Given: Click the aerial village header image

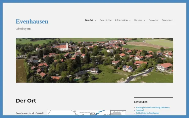Looking at the screenshot, I should [x=94, y=60].
